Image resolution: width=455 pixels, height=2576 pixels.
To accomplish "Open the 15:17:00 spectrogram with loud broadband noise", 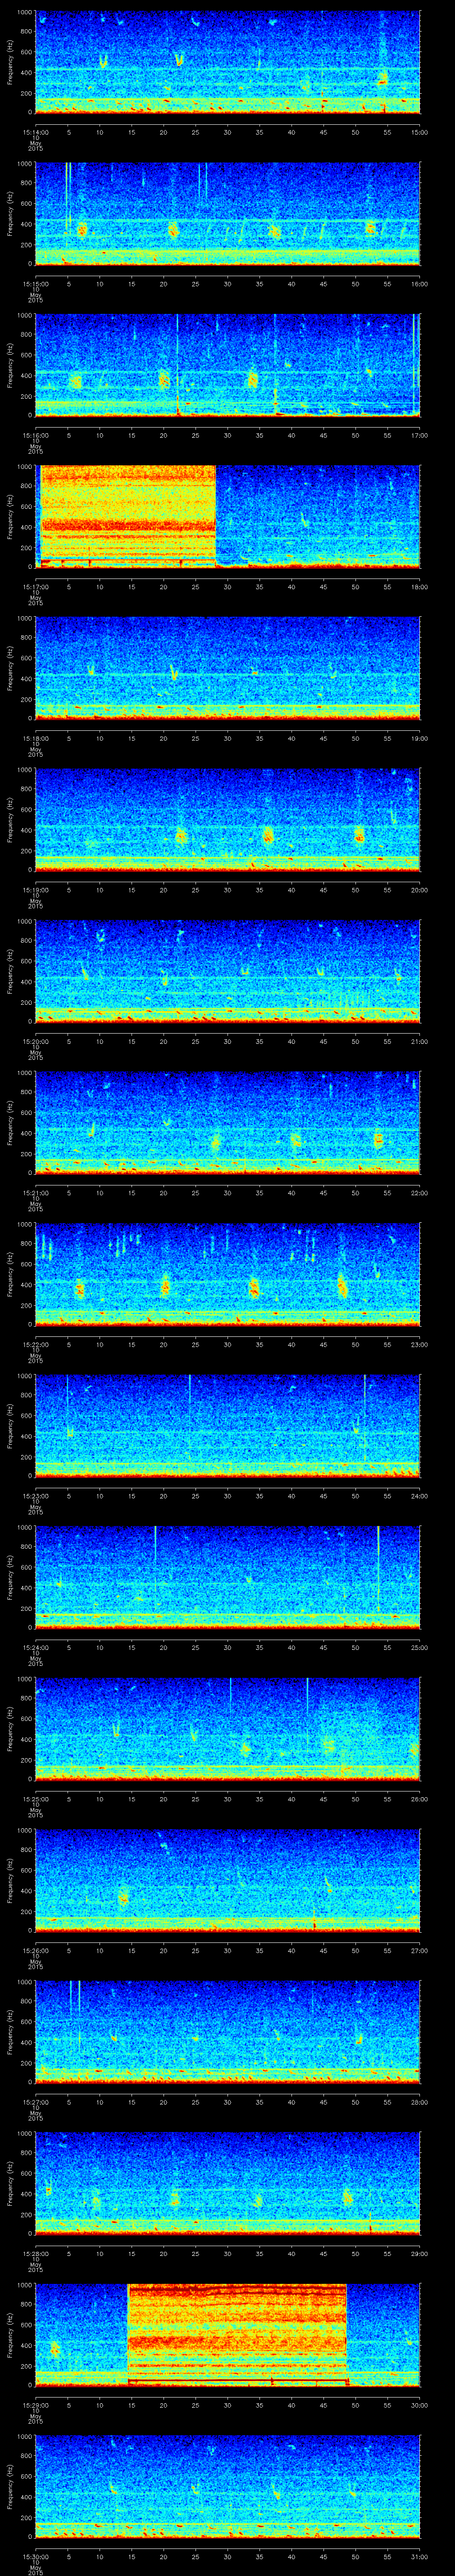I will (228, 517).
